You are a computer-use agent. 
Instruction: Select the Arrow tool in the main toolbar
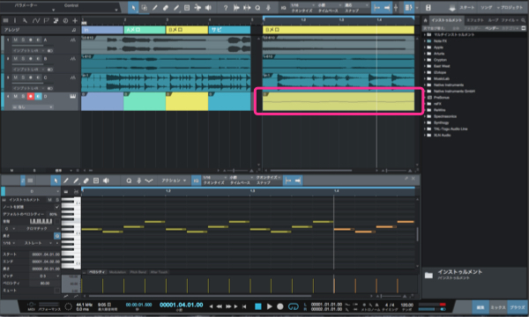coord(133,7)
